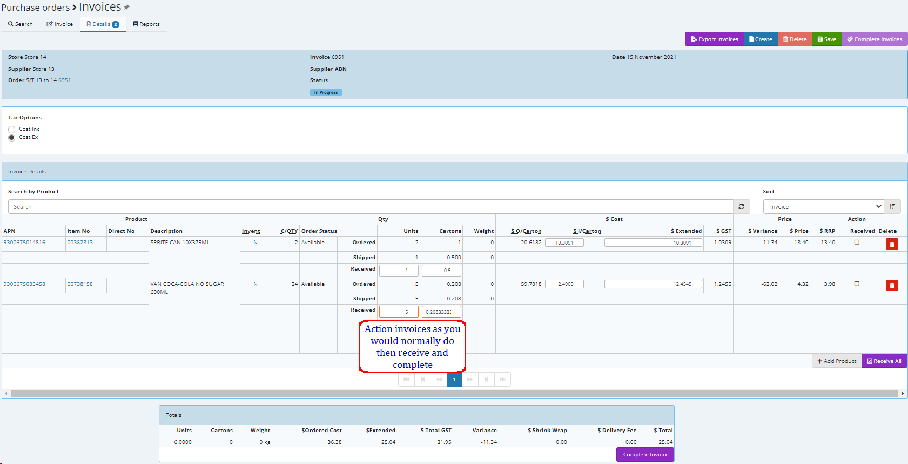The width and height of the screenshot is (908, 464).
Task: Go to first page in pagination
Action: tap(406, 379)
